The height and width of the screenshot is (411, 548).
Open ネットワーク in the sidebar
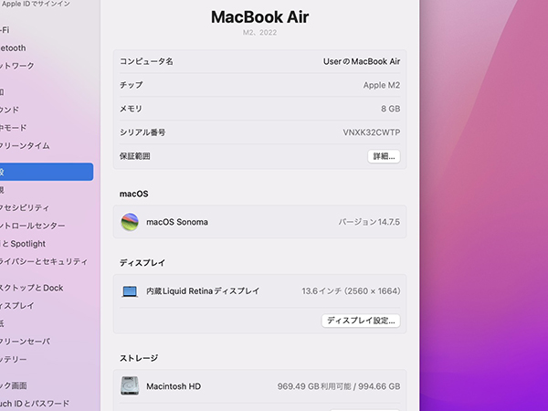point(17,66)
